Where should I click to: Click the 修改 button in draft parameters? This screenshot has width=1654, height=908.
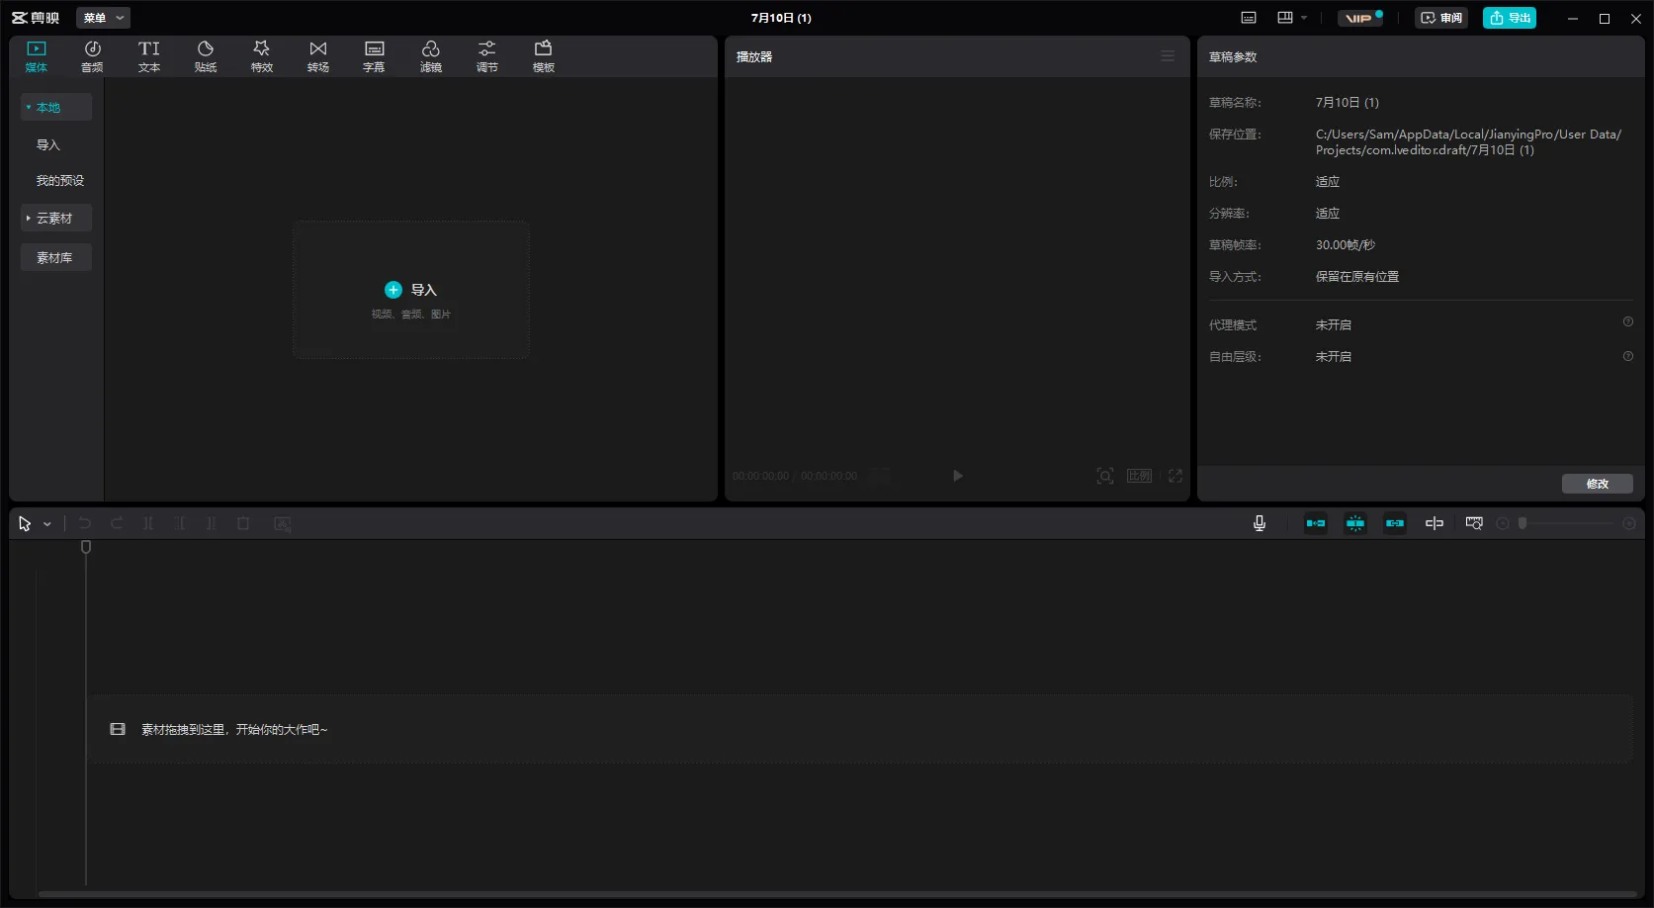[1597, 484]
